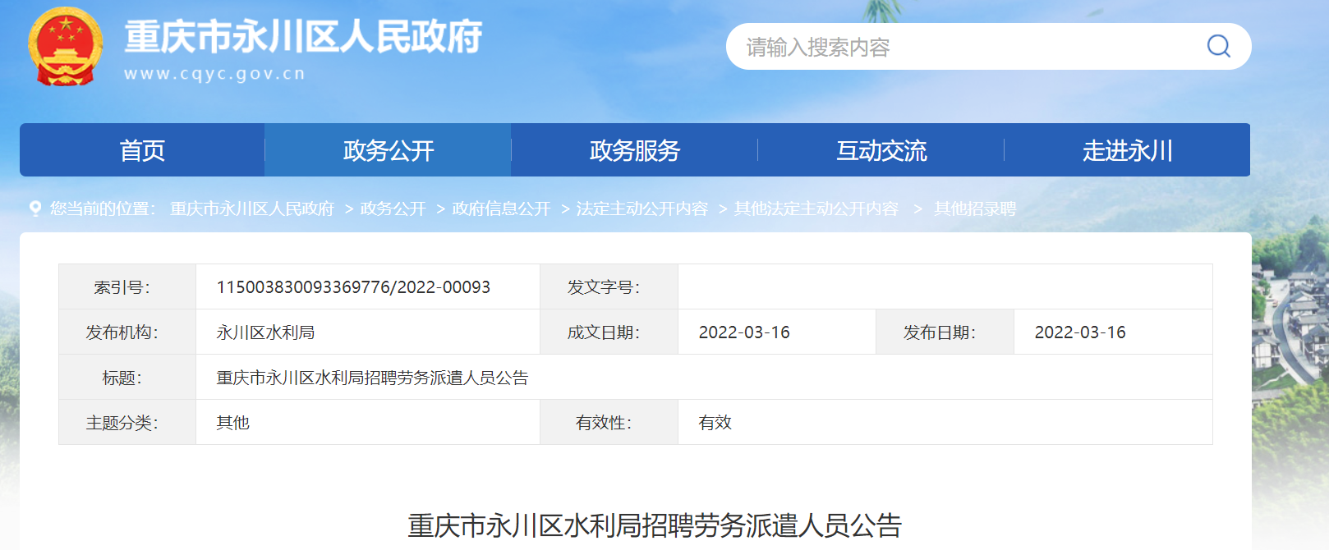Click the www.cqyc.gov.cn URL text
The height and width of the screenshot is (550, 1329).
tap(214, 74)
